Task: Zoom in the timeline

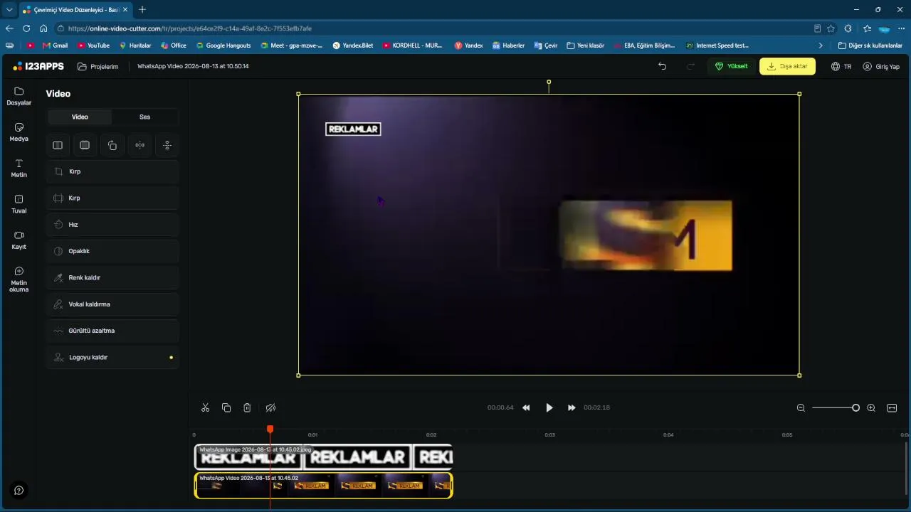Action: click(x=871, y=407)
